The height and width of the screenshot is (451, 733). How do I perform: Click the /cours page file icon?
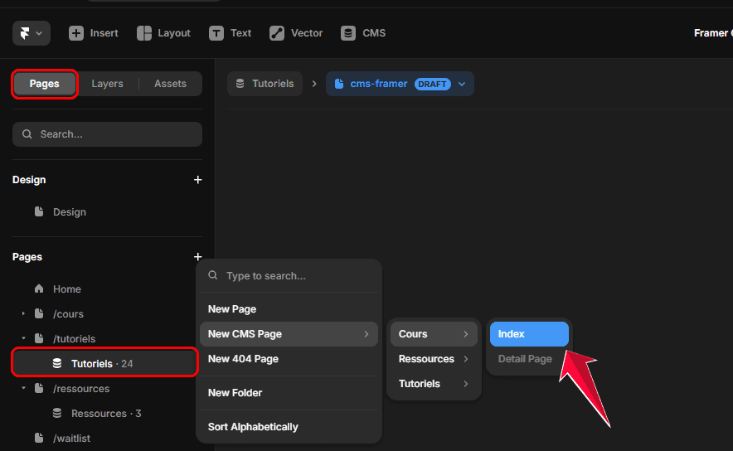39,313
